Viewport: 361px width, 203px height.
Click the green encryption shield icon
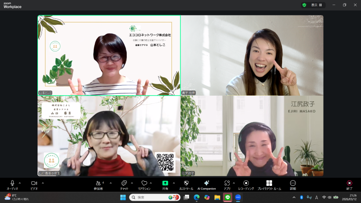(x=304, y=5)
